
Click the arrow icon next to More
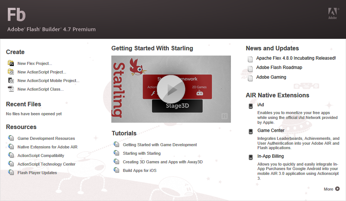(337, 189)
